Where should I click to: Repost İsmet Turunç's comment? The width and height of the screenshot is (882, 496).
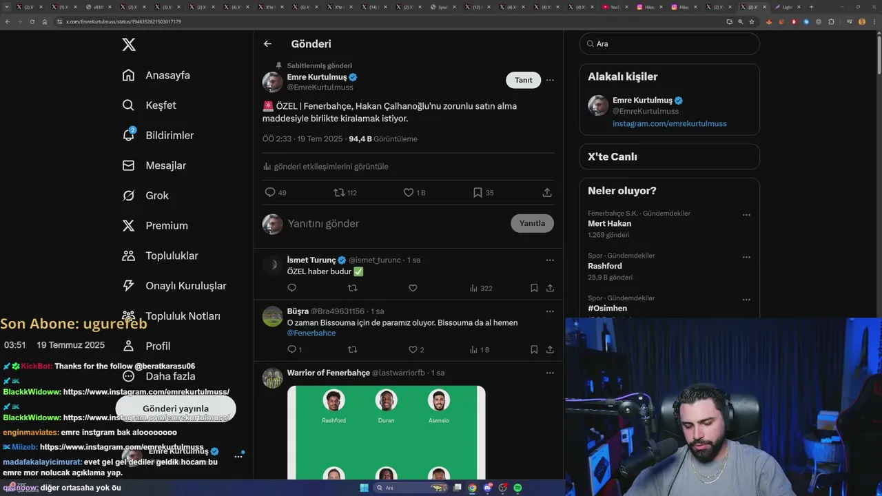pos(352,288)
